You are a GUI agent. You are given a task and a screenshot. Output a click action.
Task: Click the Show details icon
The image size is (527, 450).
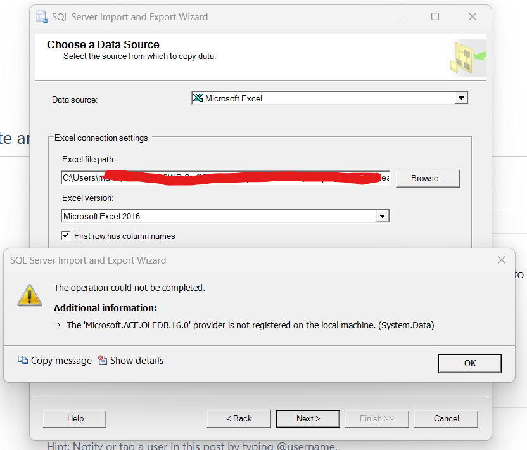103,360
